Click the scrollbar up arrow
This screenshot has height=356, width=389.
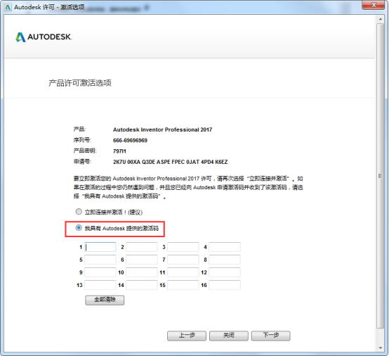[x=380, y=19]
